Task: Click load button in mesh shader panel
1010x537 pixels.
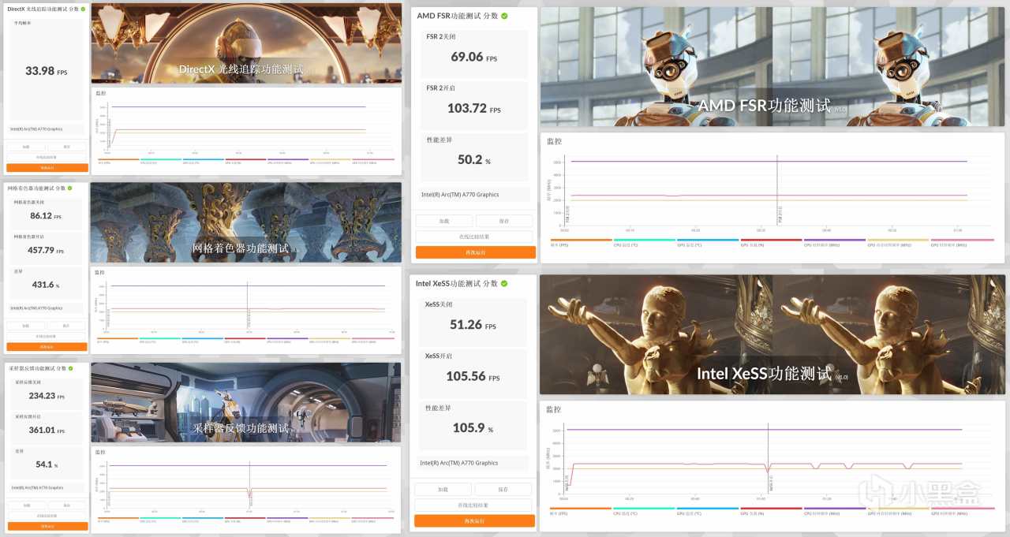Action: point(26,326)
